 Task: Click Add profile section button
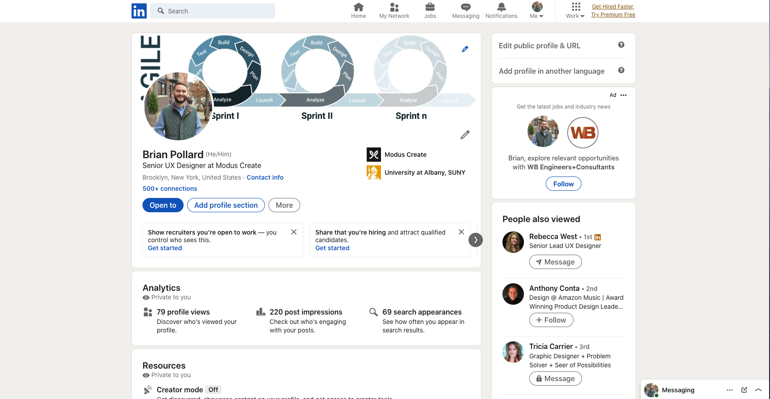(x=226, y=205)
